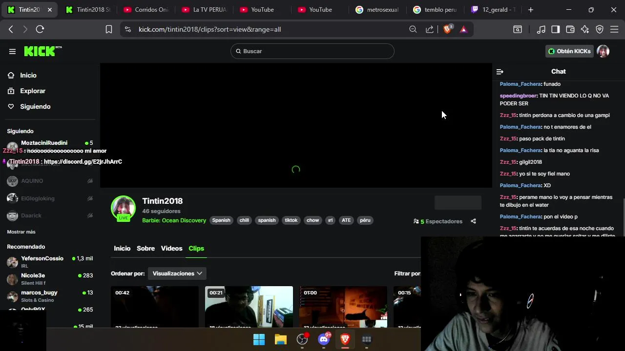Click browser forward arrow

coord(25,29)
